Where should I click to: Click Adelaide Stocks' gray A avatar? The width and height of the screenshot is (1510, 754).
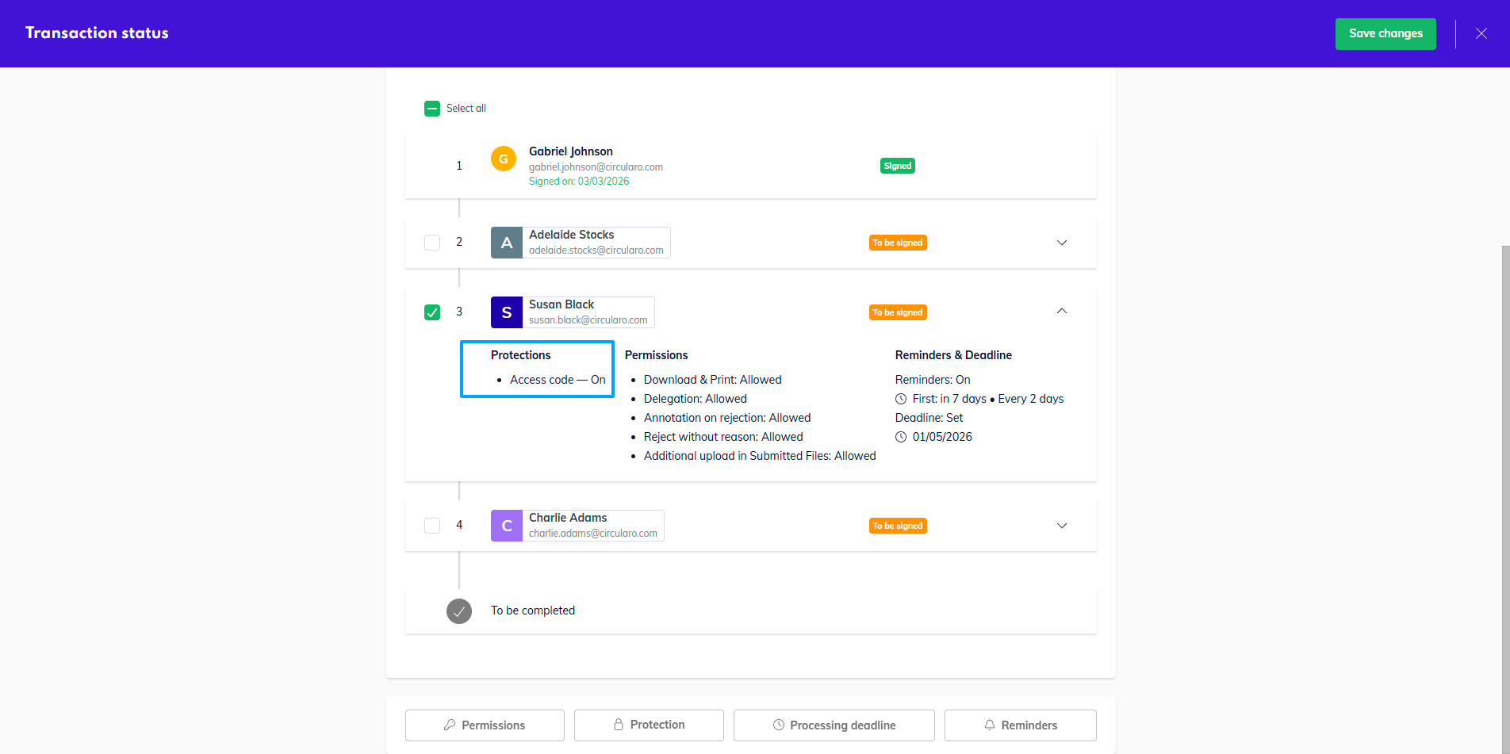507,243
